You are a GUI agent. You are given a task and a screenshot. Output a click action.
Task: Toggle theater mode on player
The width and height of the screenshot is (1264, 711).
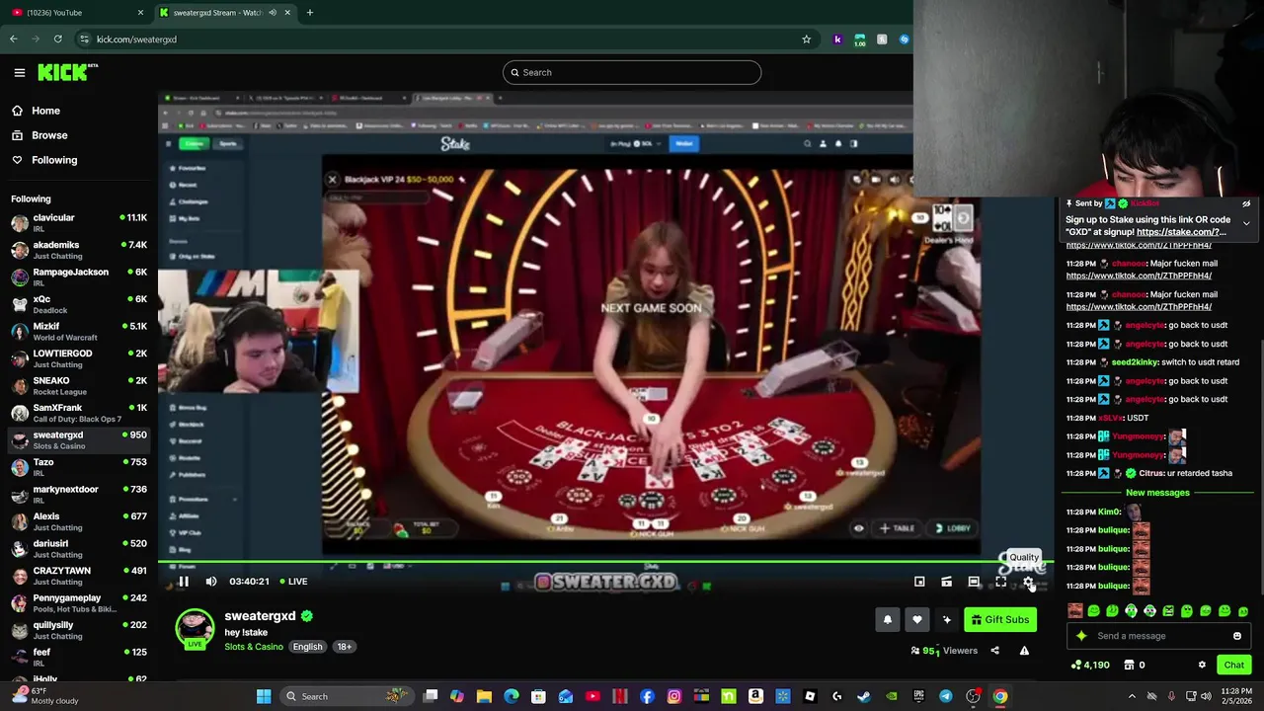[x=974, y=582]
